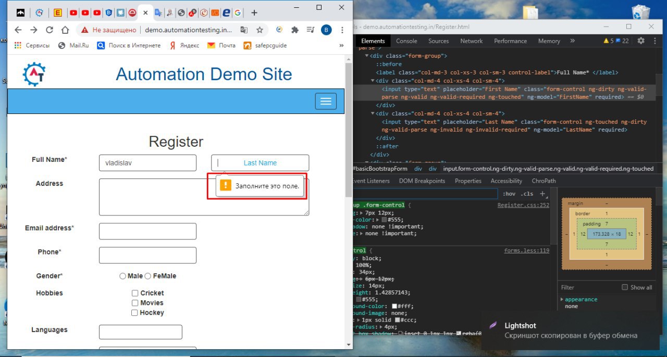667x357 pixels.
Task: Toggle the :hov element state panel
Action: [509, 194]
